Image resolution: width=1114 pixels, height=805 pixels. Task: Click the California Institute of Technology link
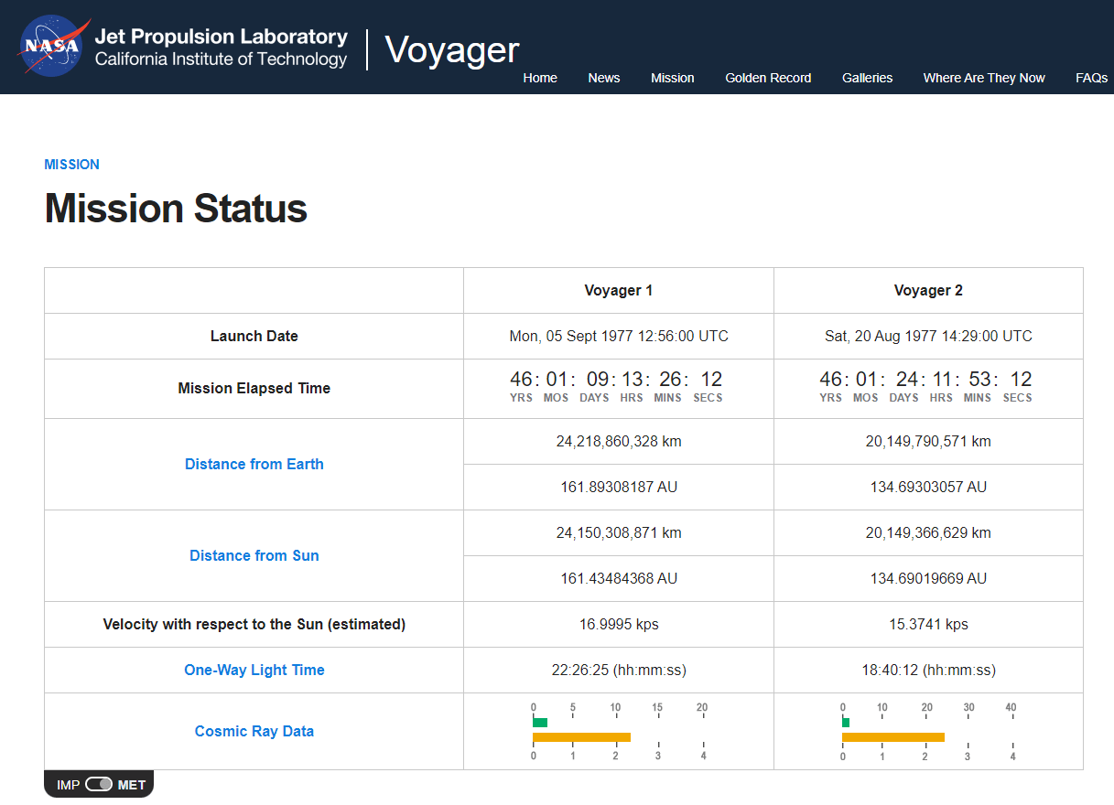click(x=222, y=59)
